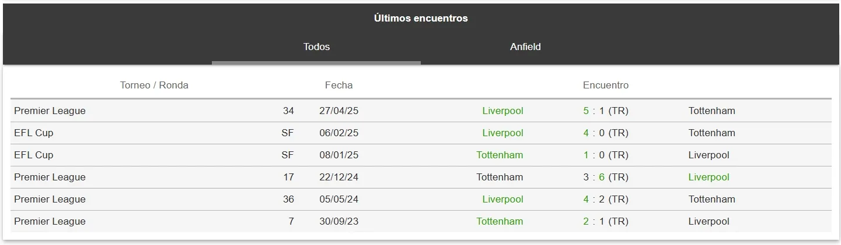841x245 pixels.
Task: Open Liverpool link in the 27/04/25 match
Action: click(502, 111)
